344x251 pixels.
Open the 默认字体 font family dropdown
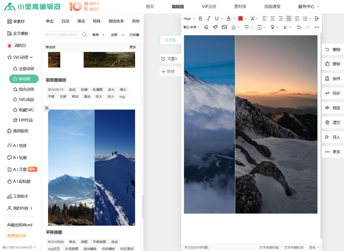[191, 27]
